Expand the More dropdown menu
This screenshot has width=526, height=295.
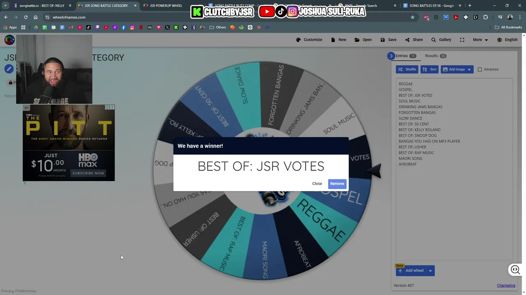pyautogui.click(x=480, y=40)
